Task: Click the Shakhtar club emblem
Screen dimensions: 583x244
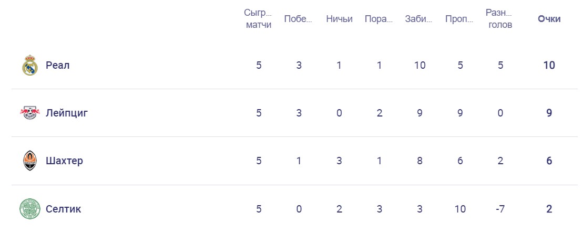Action: point(30,161)
